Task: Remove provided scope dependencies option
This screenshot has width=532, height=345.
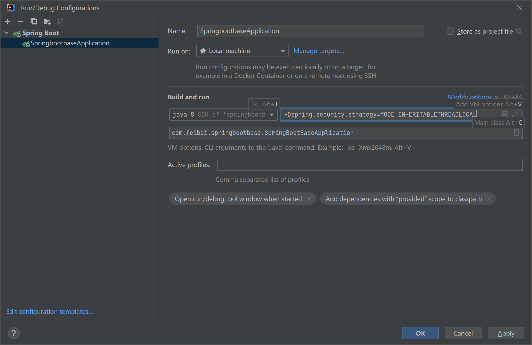Action: coord(489,199)
